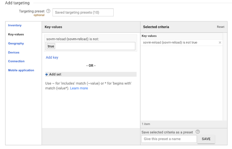
Task: Click the selected criteria scrollbar
Action: pyautogui.click(x=225, y=77)
